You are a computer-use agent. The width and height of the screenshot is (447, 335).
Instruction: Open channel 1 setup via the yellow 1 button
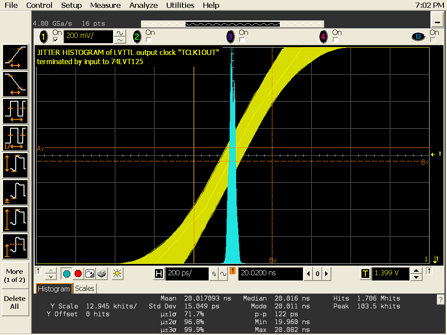click(44, 37)
